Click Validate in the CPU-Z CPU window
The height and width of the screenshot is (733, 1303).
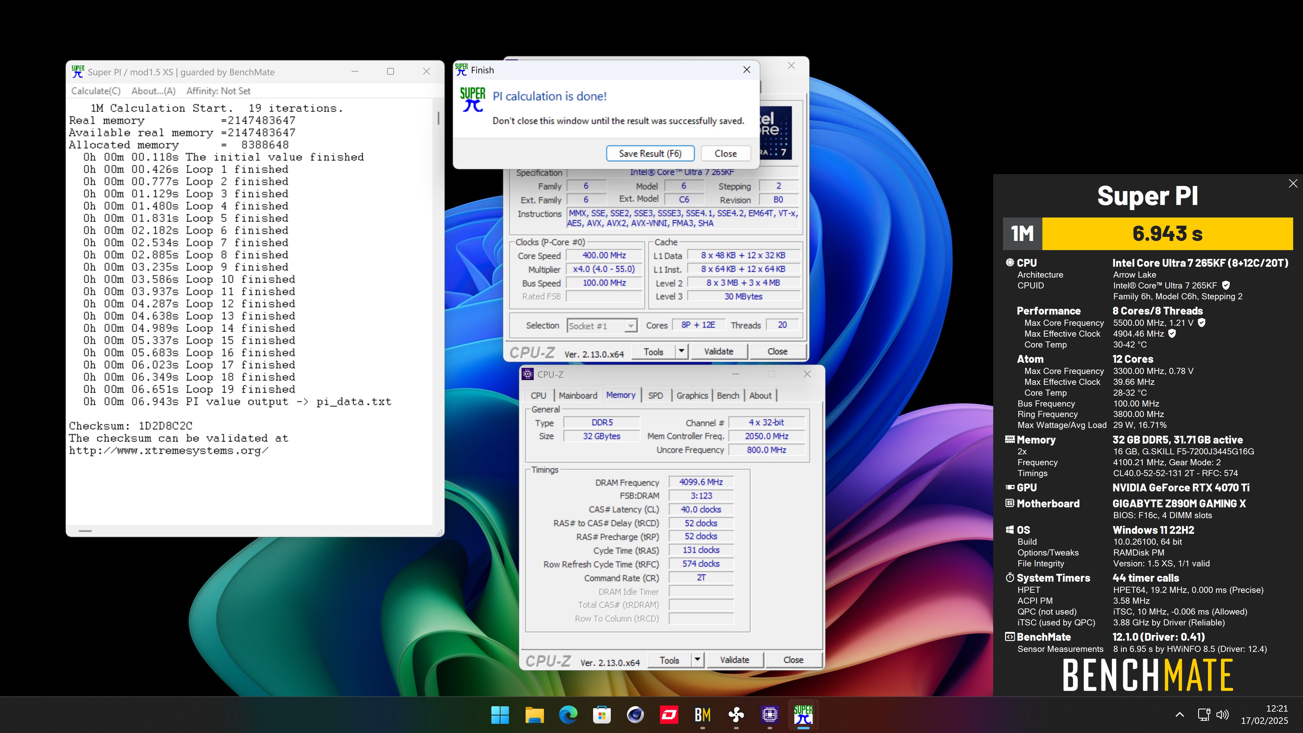click(x=718, y=352)
